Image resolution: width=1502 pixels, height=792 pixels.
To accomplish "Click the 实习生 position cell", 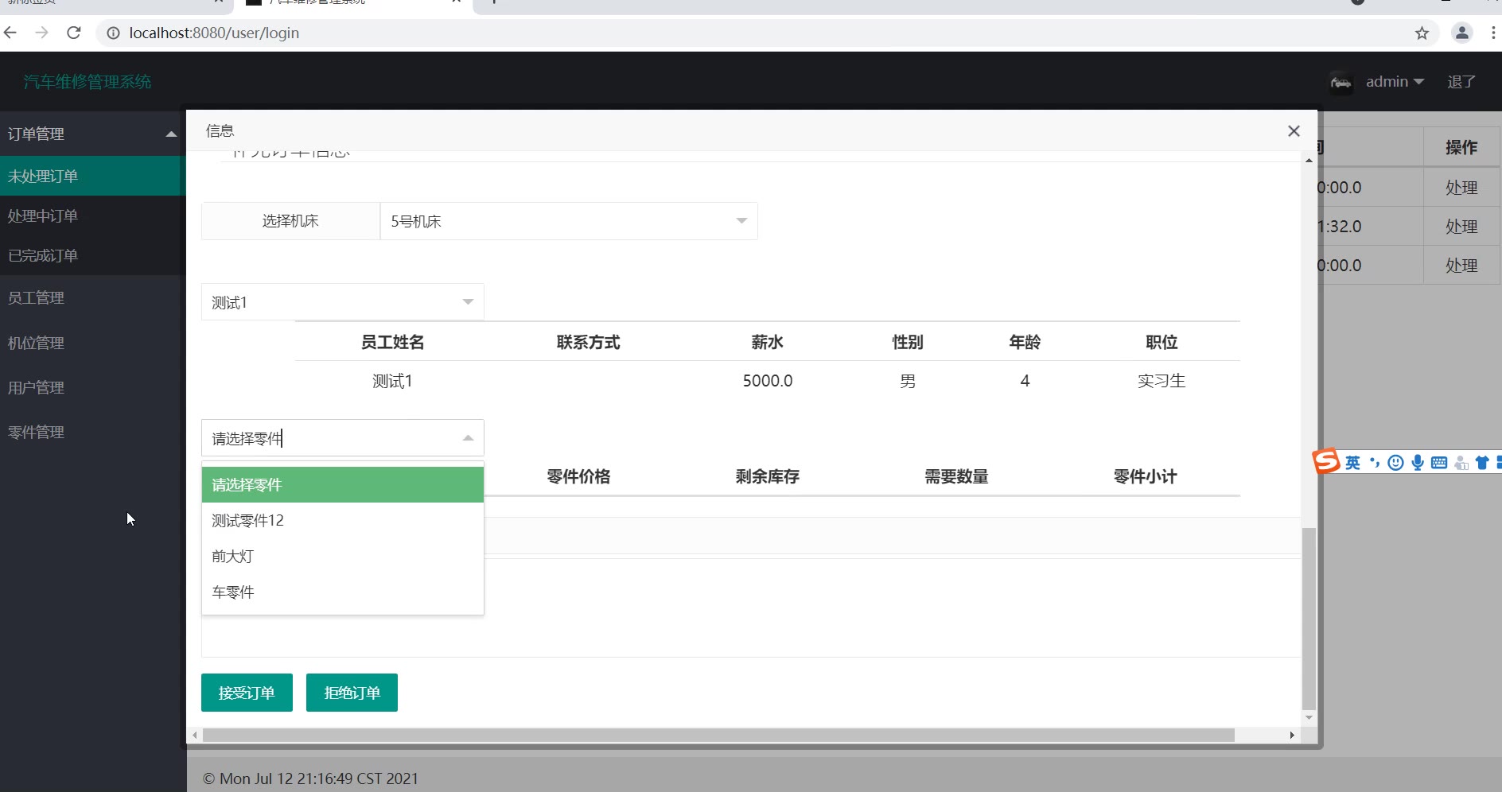I will pyautogui.click(x=1162, y=381).
